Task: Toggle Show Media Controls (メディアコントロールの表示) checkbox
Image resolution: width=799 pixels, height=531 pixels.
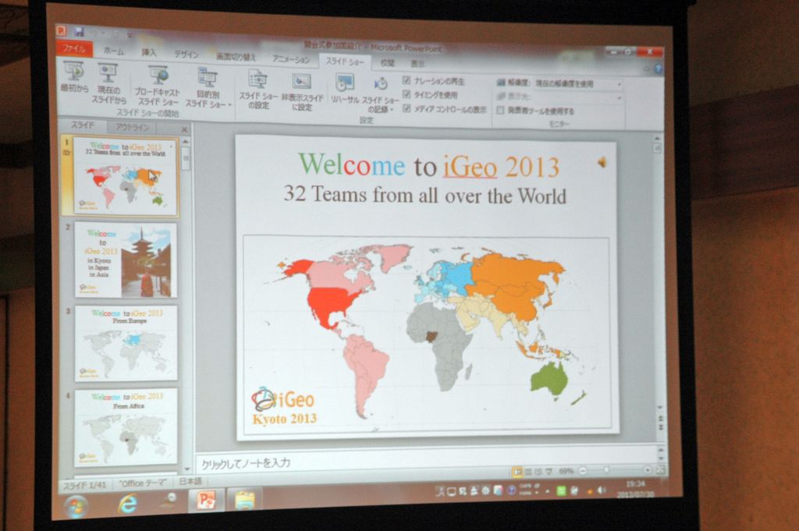Action: tap(407, 108)
